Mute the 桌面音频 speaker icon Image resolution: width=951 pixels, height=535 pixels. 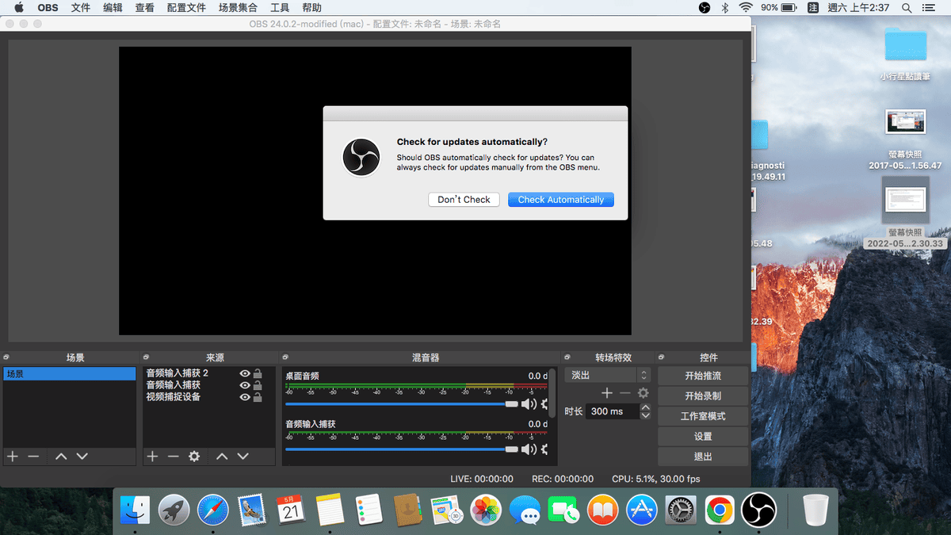(x=529, y=404)
